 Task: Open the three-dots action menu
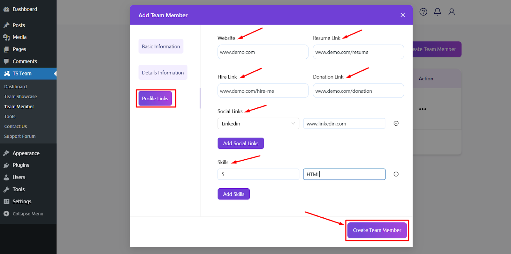coord(423,109)
